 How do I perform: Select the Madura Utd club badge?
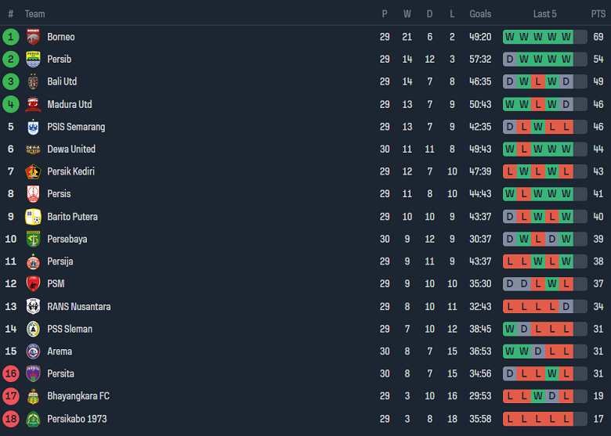[x=33, y=104]
